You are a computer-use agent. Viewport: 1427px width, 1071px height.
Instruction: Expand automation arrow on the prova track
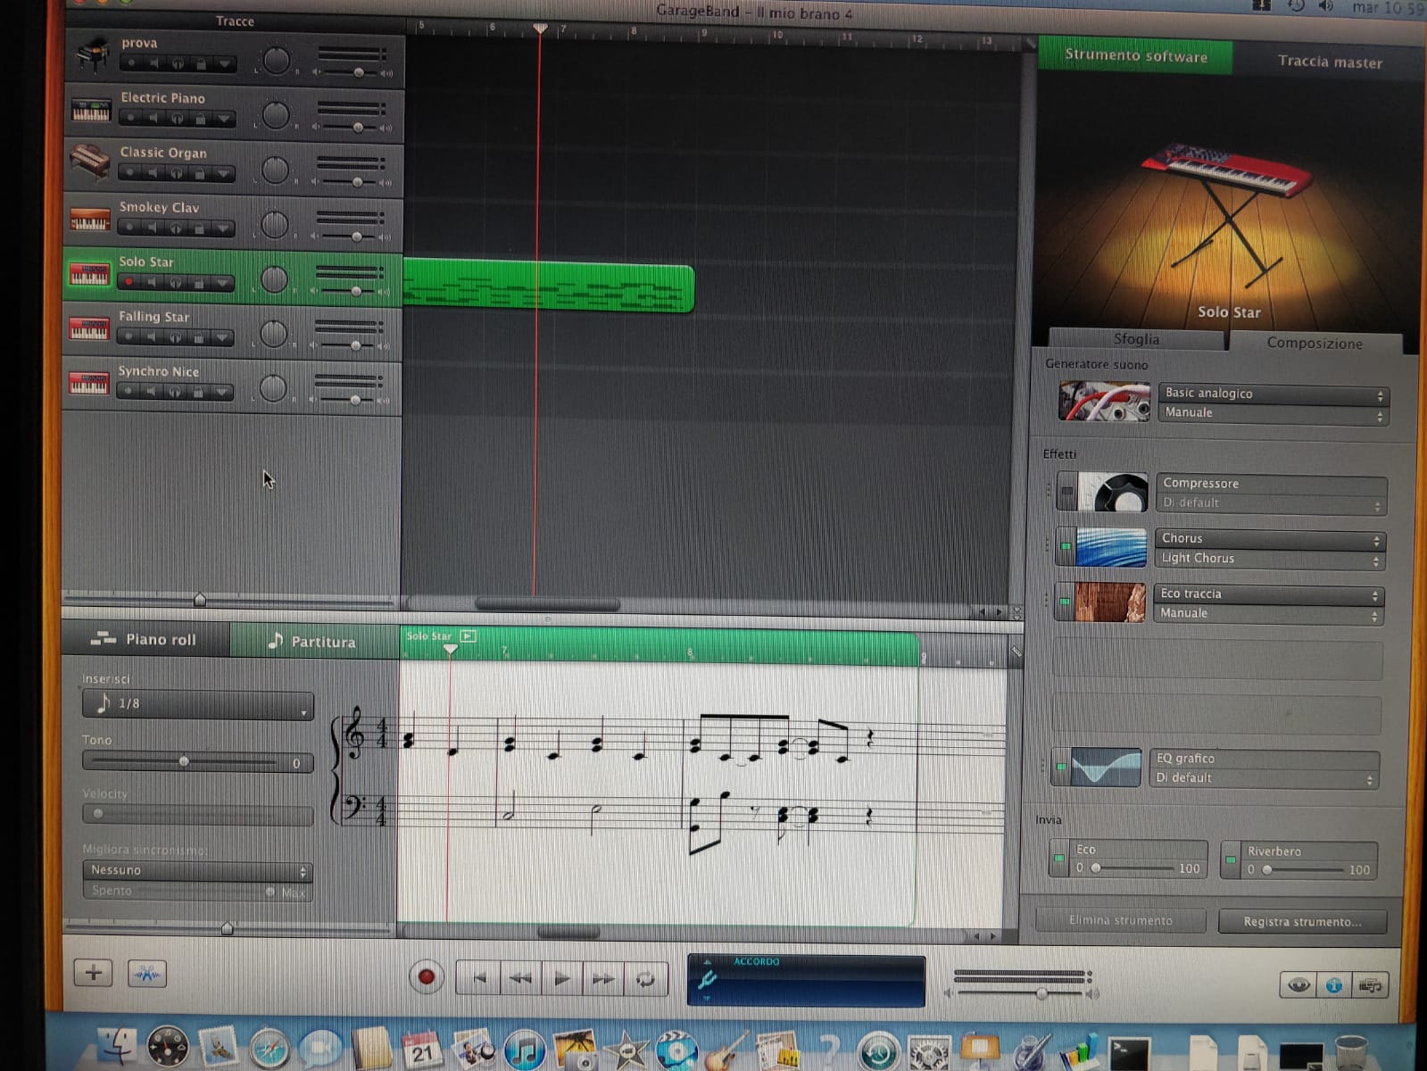click(x=224, y=64)
